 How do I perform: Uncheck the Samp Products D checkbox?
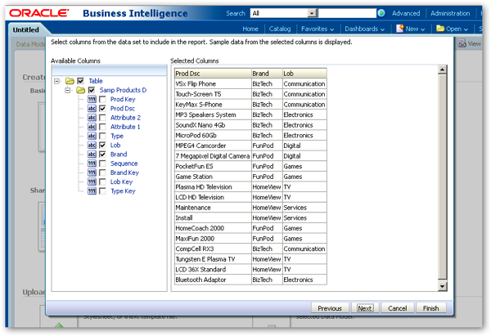click(x=92, y=90)
